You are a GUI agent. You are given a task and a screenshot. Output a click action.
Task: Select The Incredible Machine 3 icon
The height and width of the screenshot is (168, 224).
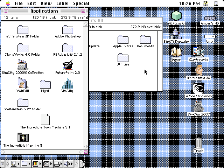click(x=23, y=137)
